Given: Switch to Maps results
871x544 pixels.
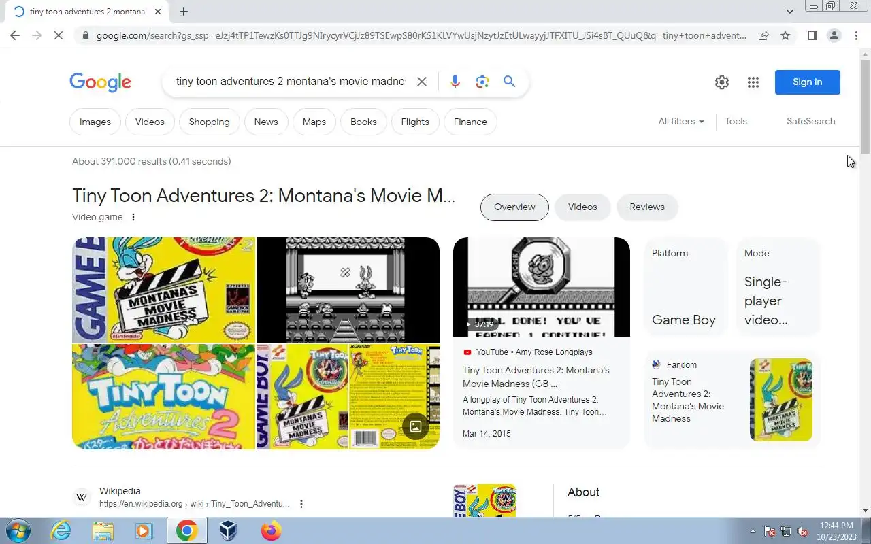Looking at the screenshot, I should (314, 122).
